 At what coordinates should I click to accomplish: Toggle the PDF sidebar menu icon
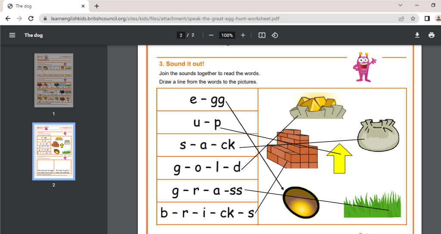12,35
